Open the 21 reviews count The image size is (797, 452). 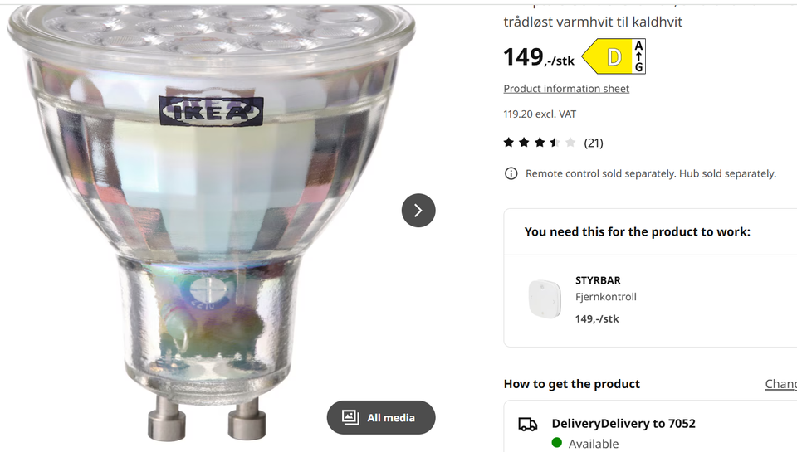(594, 143)
